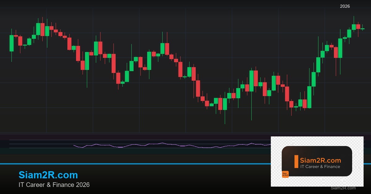Click the purple oscillator line in the indicator panel
The height and width of the screenshot is (194, 371).
[x=155, y=144]
